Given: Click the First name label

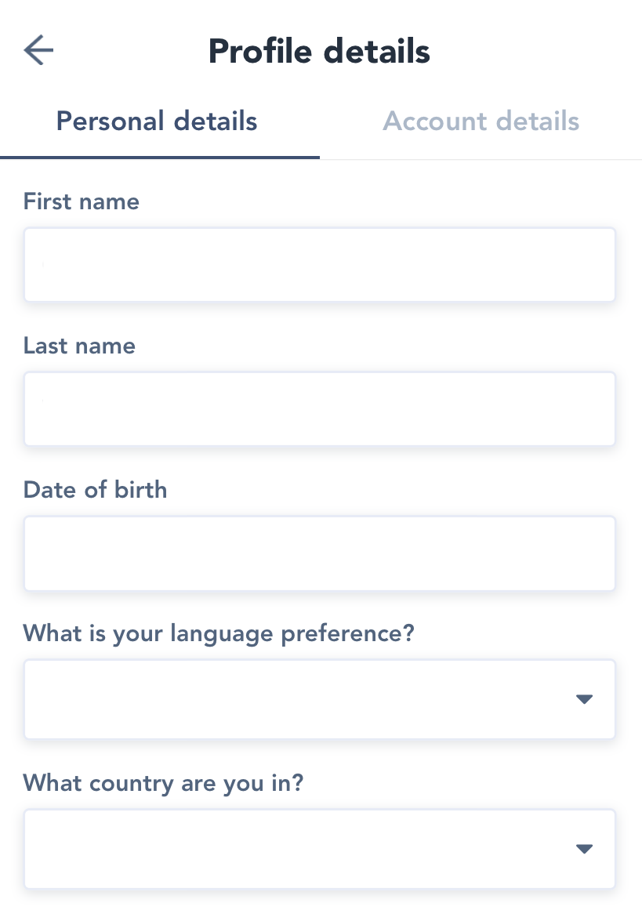Looking at the screenshot, I should (82, 201).
